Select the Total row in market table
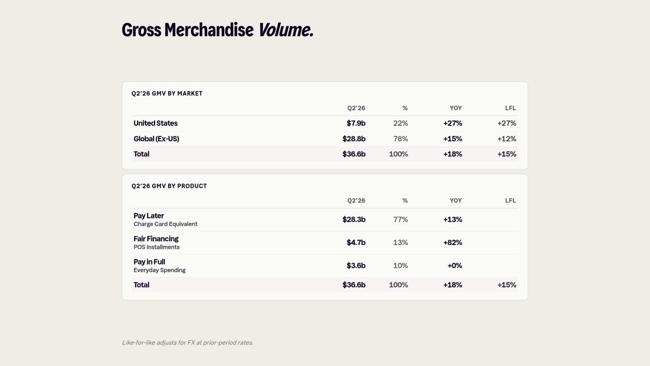The image size is (650, 366). tap(325, 154)
